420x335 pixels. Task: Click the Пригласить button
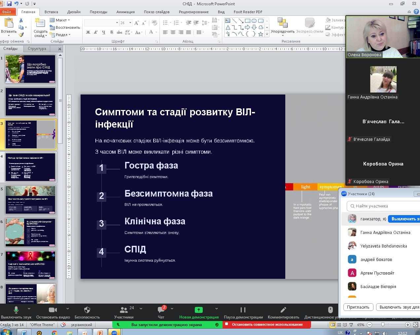(x=358, y=307)
